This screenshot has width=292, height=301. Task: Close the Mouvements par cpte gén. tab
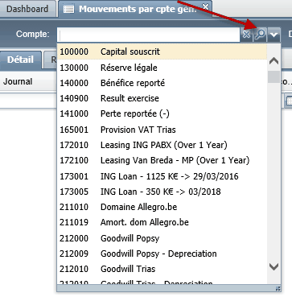pos(206,6)
